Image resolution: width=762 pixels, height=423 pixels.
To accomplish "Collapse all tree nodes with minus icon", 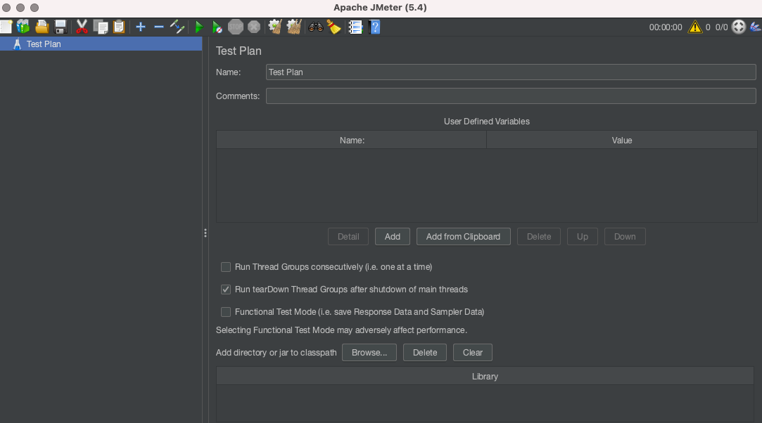I will pos(158,26).
